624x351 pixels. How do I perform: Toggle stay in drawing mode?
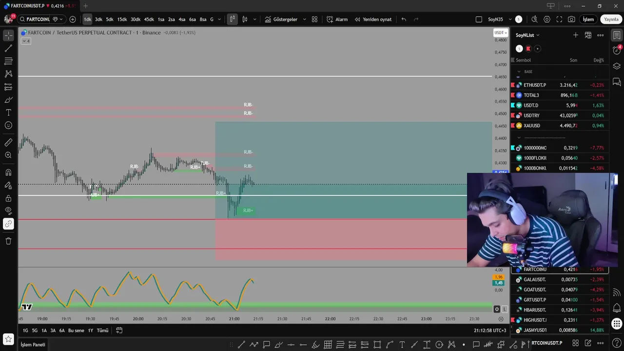tap(8, 186)
